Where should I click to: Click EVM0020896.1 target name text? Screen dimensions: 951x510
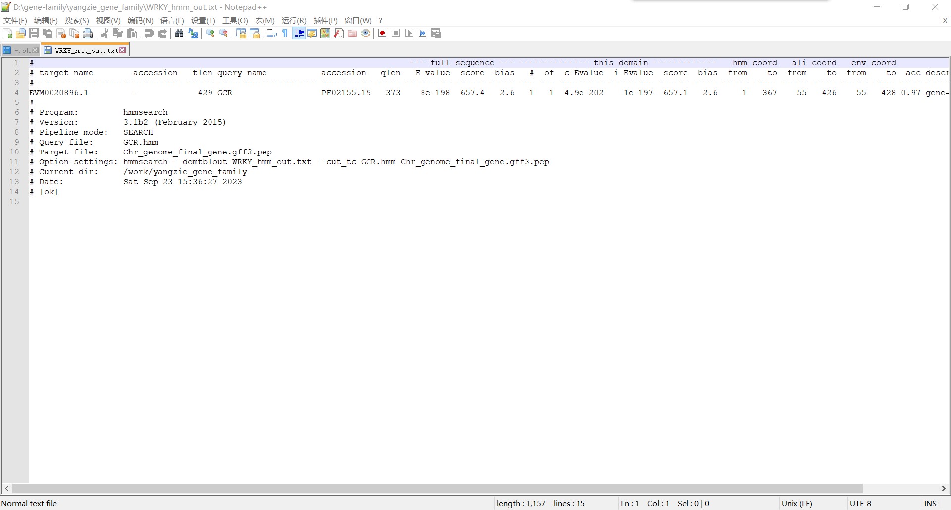click(59, 93)
